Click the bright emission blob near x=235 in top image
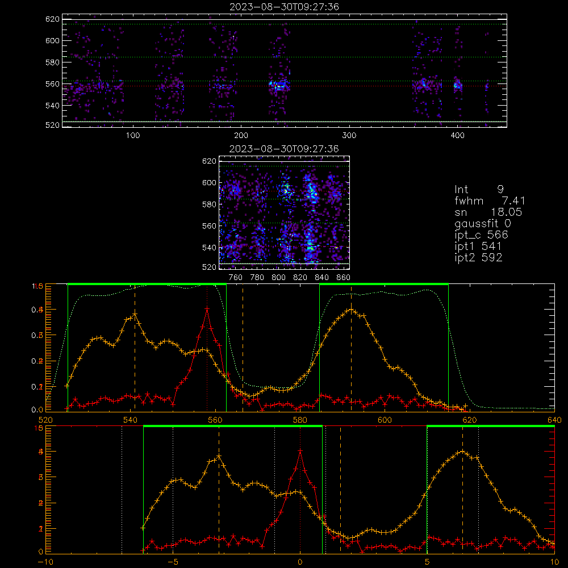 278,86
